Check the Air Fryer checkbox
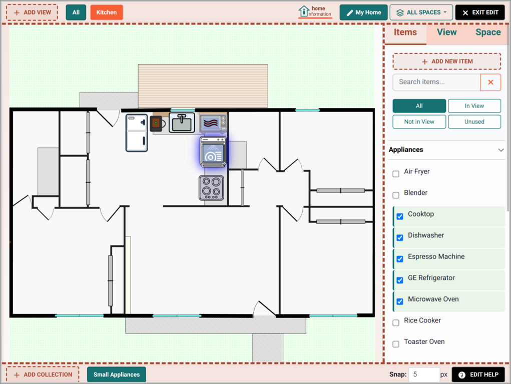The width and height of the screenshot is (511, 384). (396, 174)
